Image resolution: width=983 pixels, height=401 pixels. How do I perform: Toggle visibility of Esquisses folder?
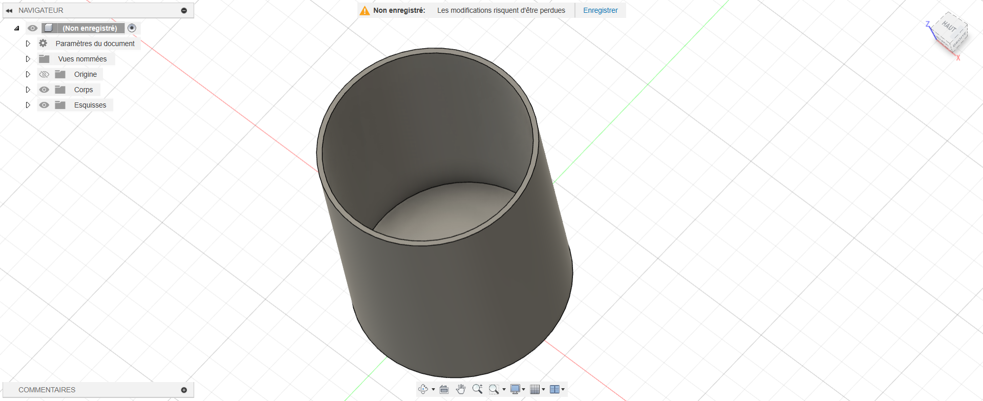click(45, 105)
